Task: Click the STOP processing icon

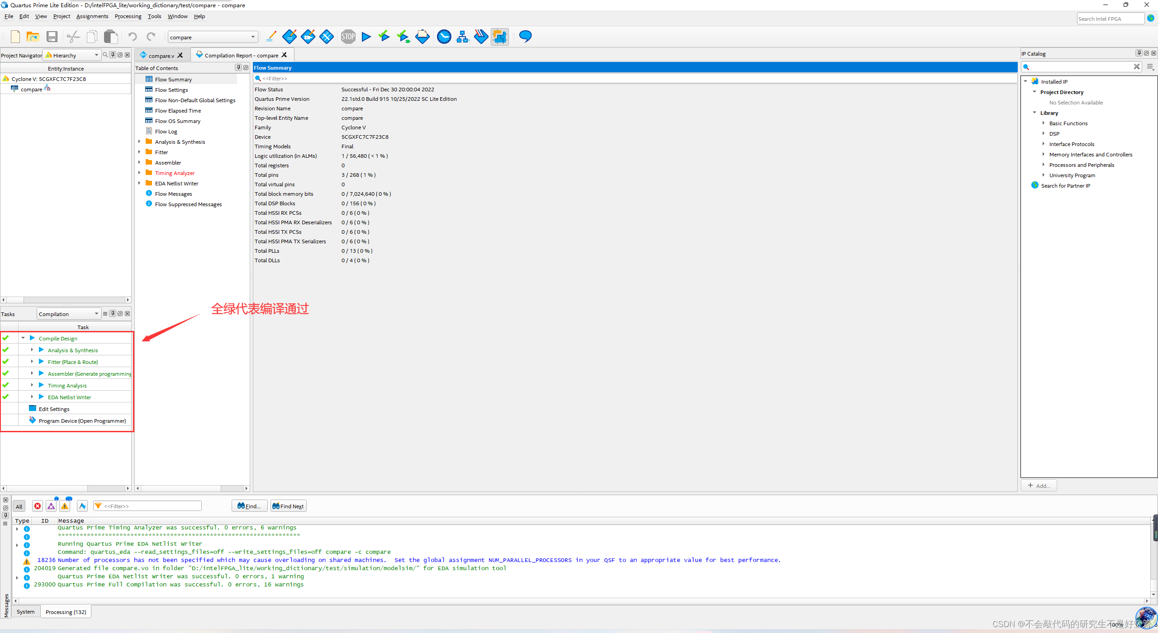Action: pyautogui.click(x=348, y=37)
